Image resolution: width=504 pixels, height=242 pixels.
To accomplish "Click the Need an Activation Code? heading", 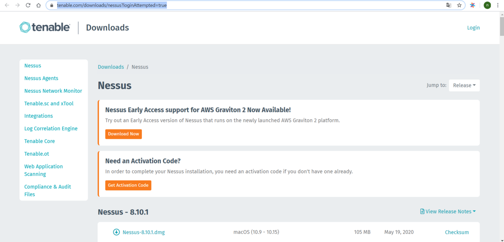I will coord(143,161).
